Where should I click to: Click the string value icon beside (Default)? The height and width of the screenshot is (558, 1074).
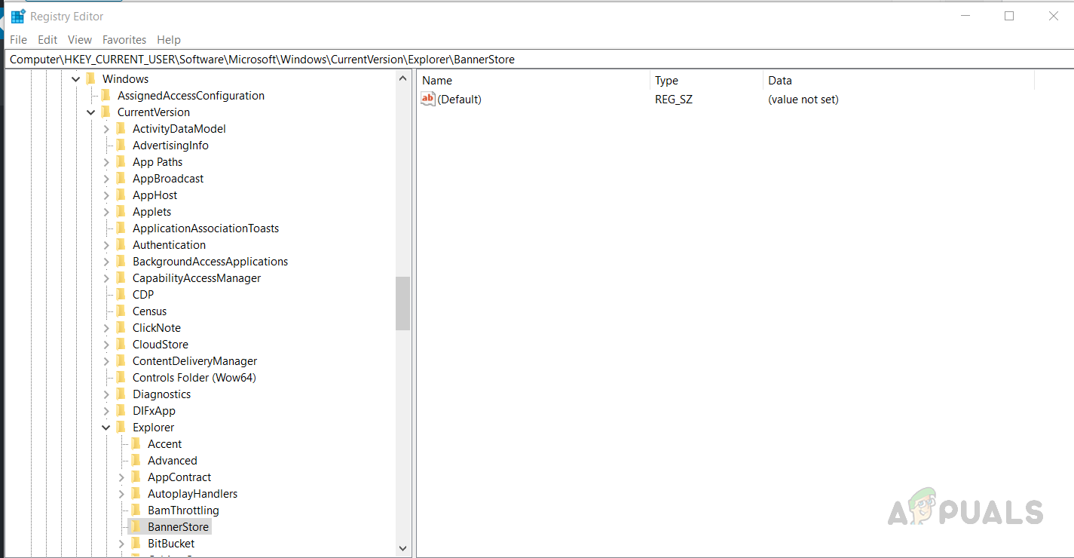tap(428, 99)
